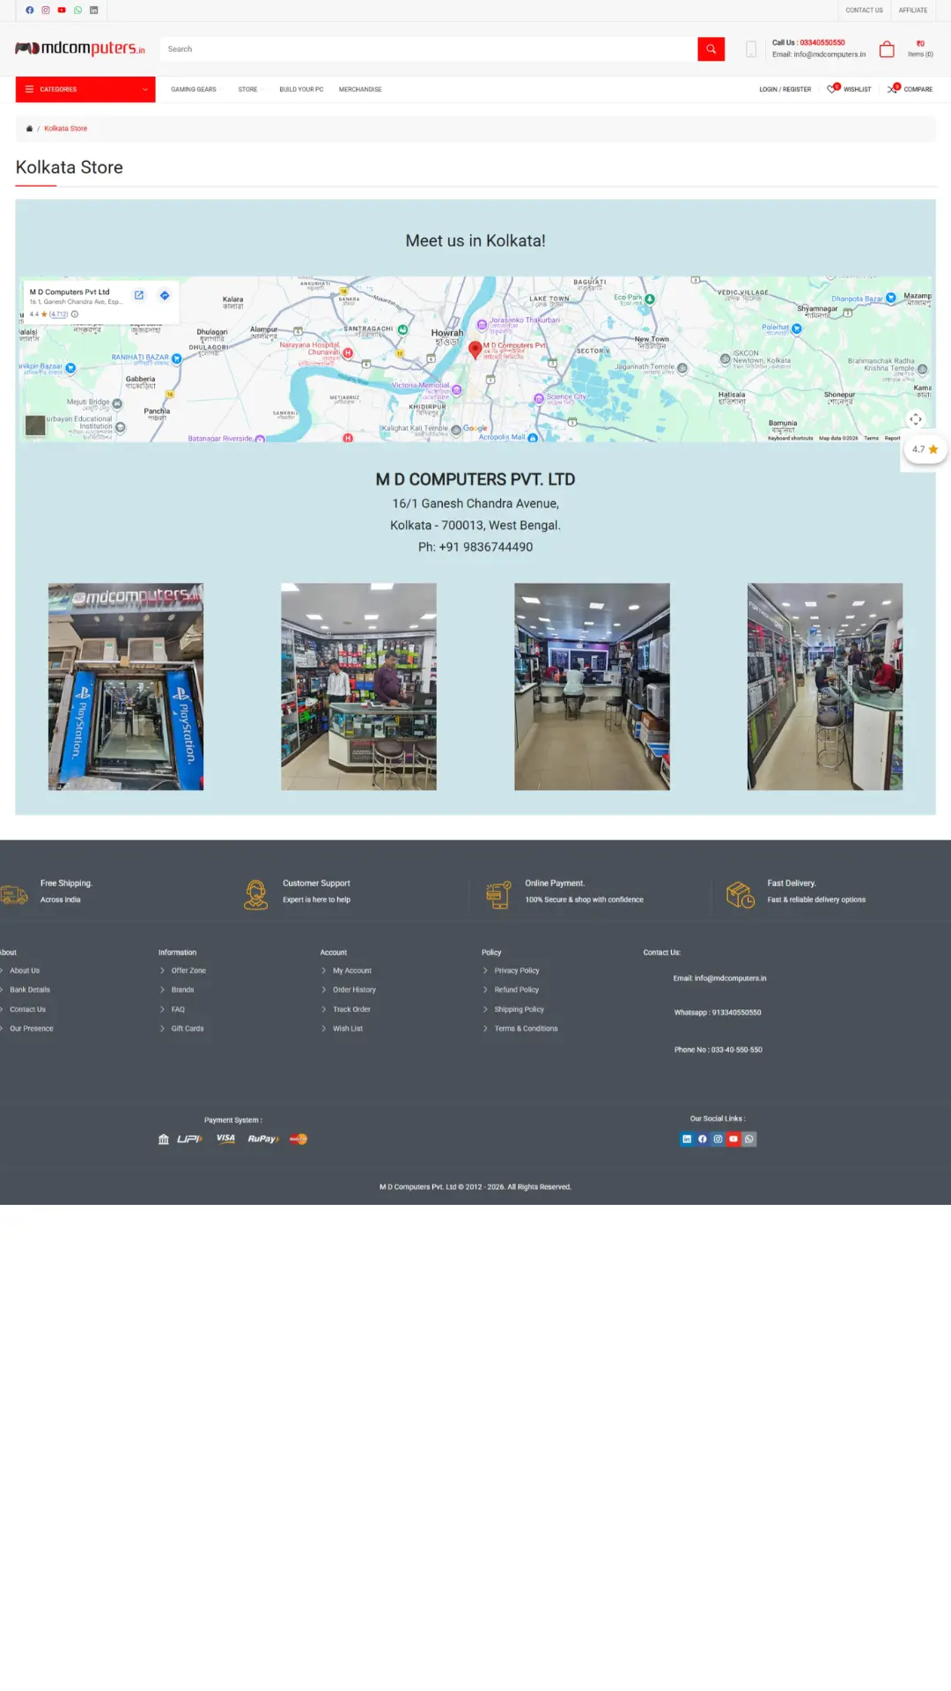This screenshot has width=951, height=1691.
Task: Click the Online Payment icon
Action: 498,895
